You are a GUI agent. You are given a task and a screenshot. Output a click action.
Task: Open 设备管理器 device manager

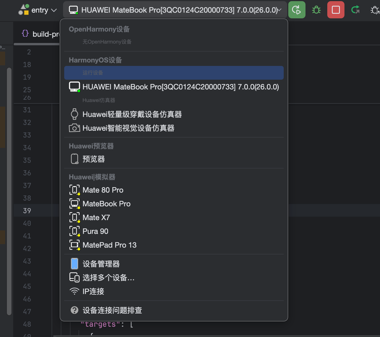click(x=174, y=264)
